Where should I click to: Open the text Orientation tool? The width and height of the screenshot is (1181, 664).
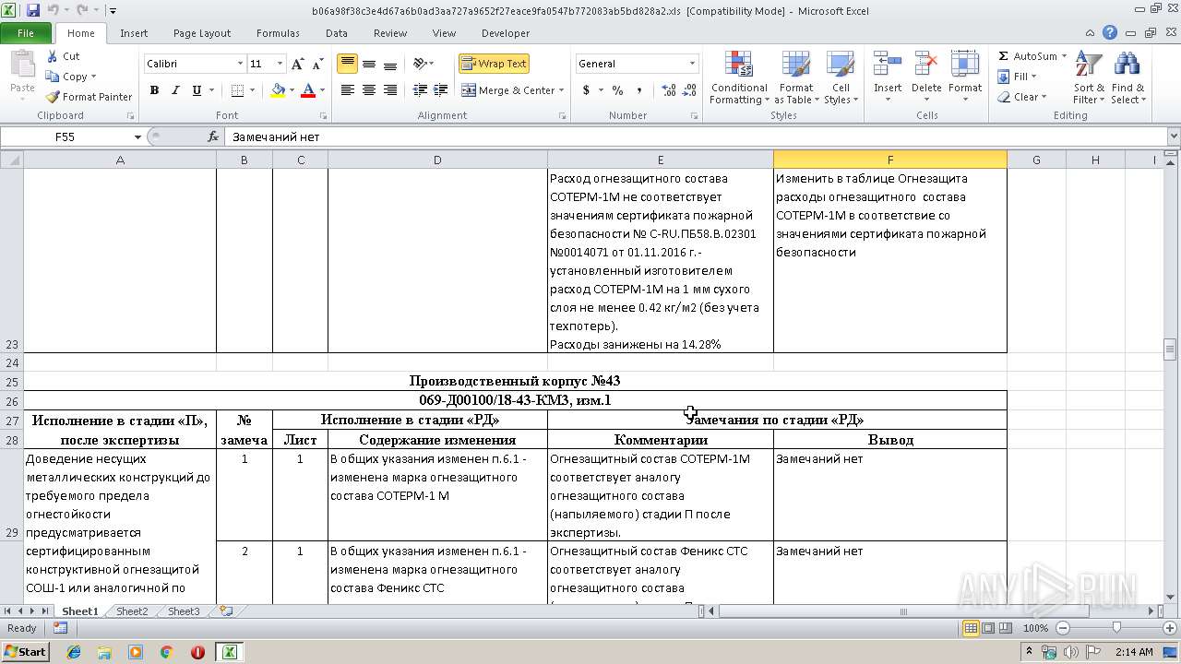[423, 64]
